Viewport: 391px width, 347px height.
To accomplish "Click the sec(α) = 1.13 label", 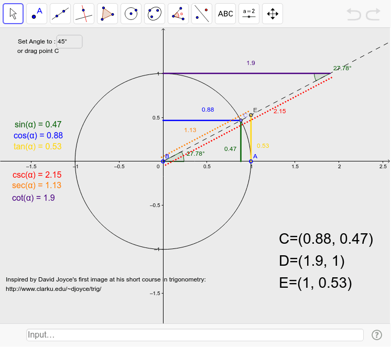I will pyautogui.click(x=37, y=186).
